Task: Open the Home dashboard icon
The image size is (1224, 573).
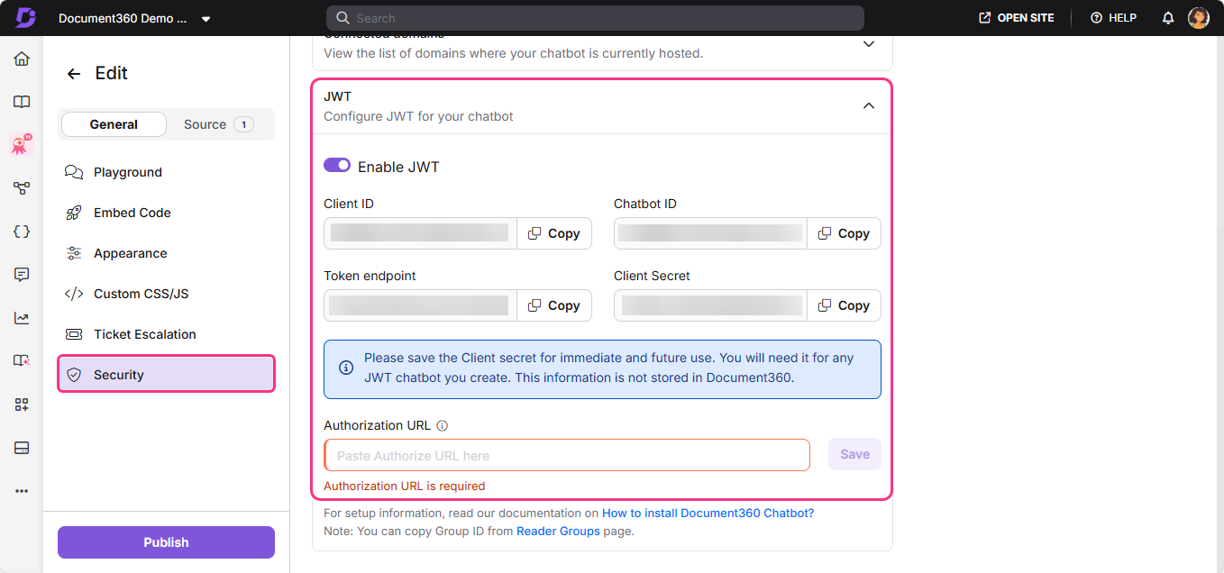Action: tap(22, 58)
